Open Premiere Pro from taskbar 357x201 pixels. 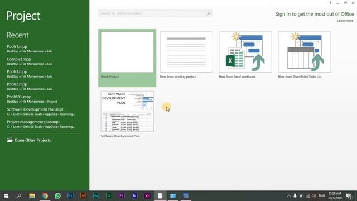(x=122, y=195)
